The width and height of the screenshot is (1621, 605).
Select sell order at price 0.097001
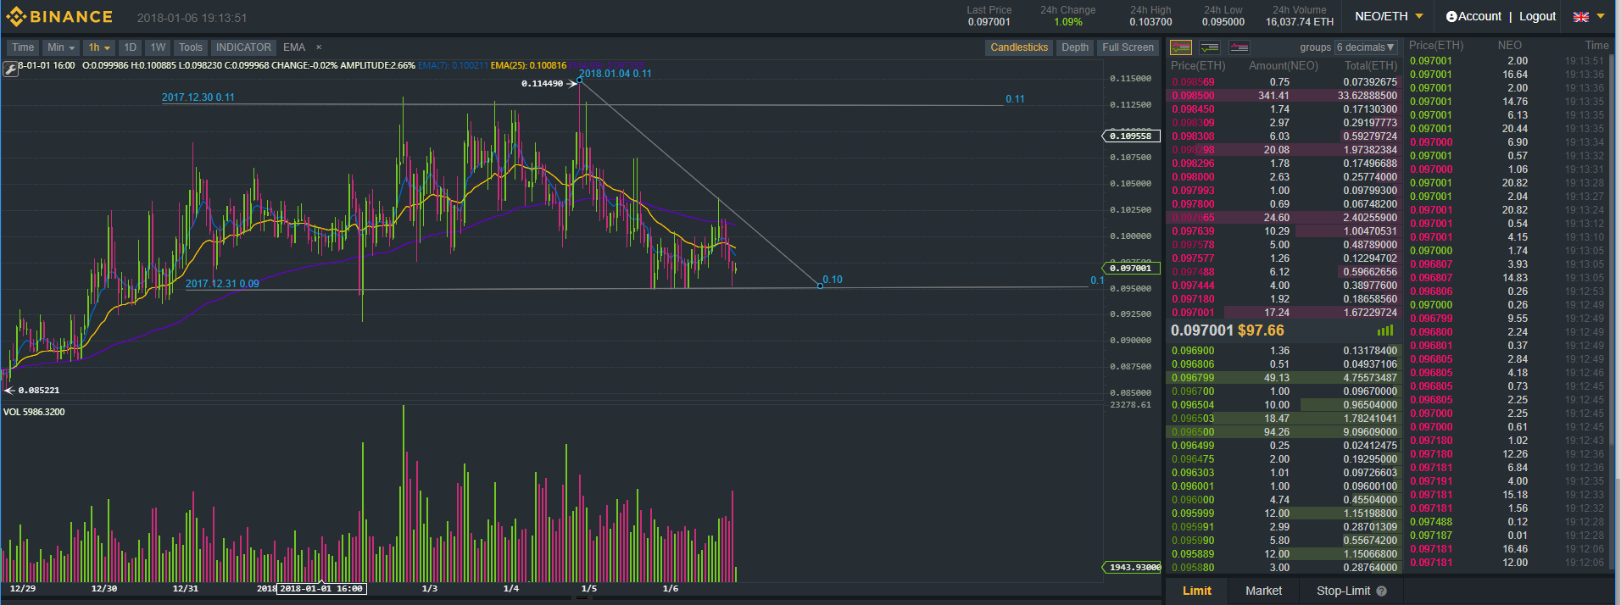pyautogui.click(x=1284, y=313)
